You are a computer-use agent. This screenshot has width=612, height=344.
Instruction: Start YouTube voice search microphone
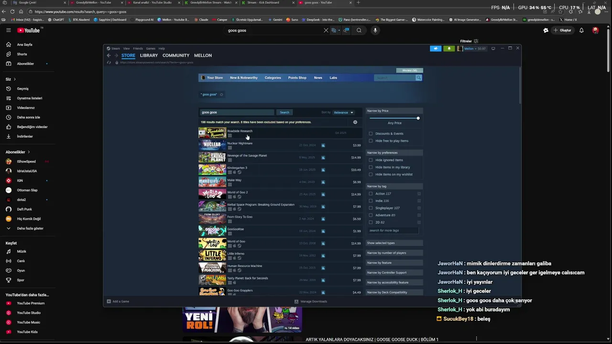[x=375, y=30]
